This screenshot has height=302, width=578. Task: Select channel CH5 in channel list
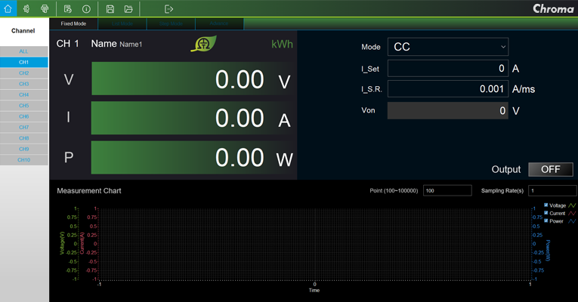(24, 106)
